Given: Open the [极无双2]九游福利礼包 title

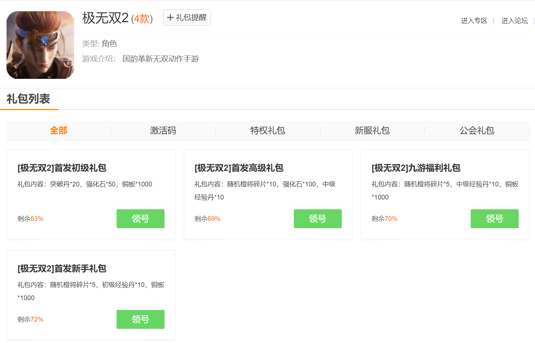Looking at the screenshot, I should [x=416, y=168].
